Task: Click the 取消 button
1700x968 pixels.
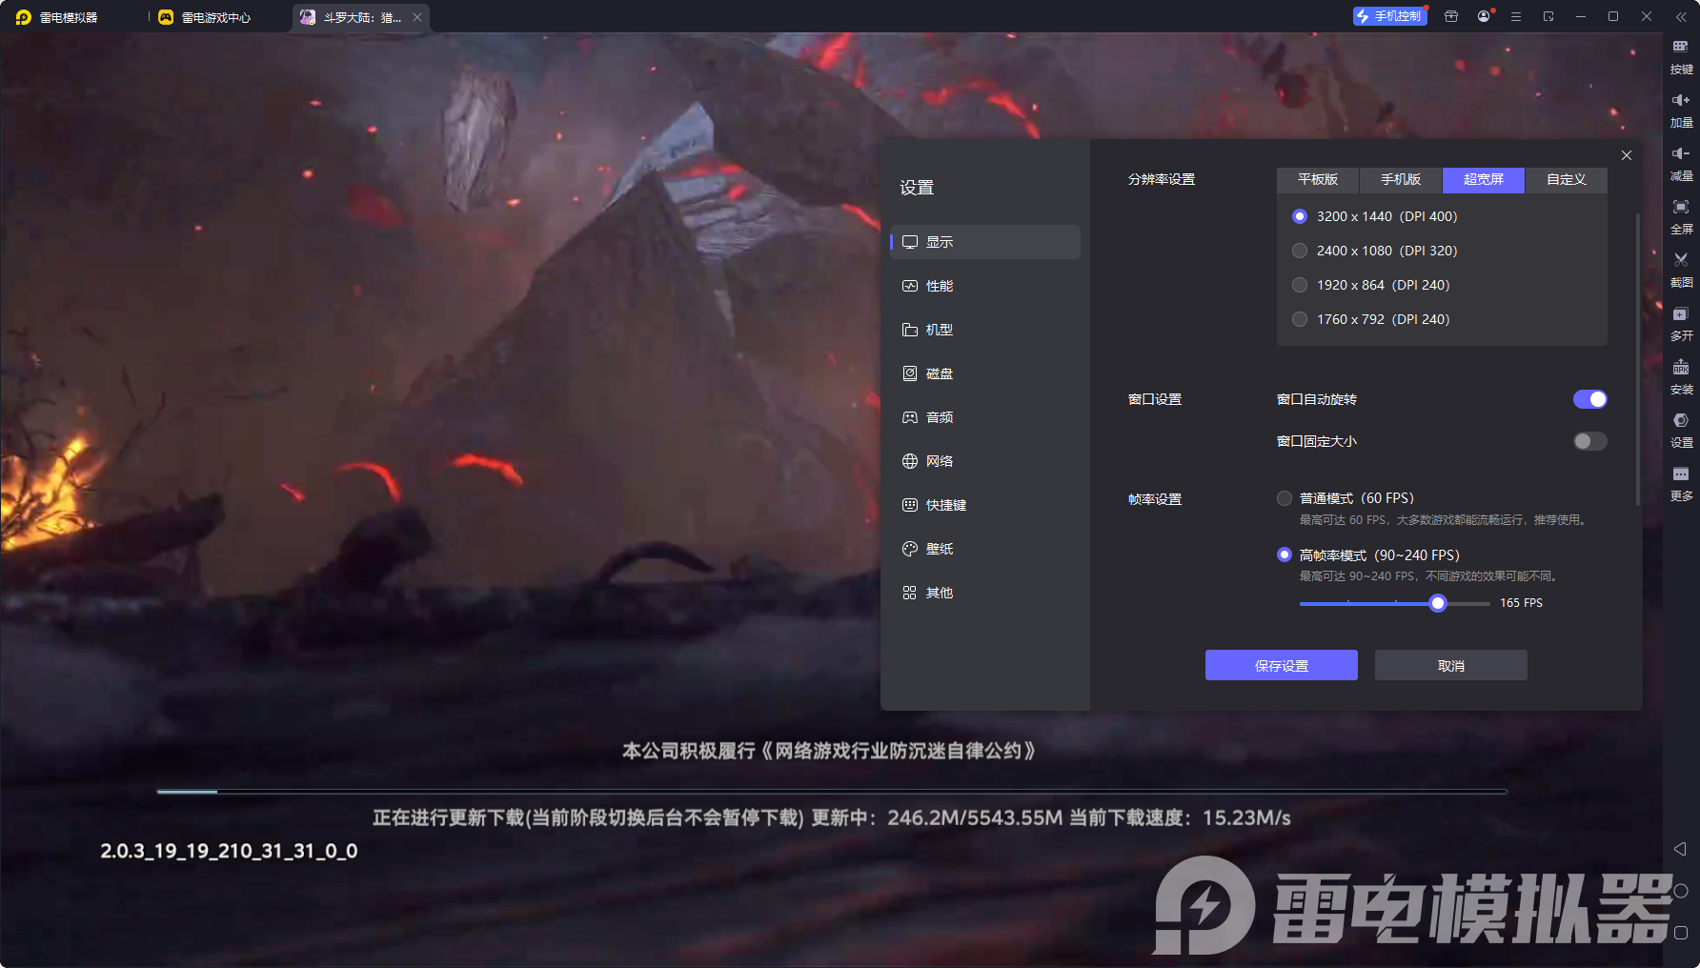Action: [x=1451, y=665]
